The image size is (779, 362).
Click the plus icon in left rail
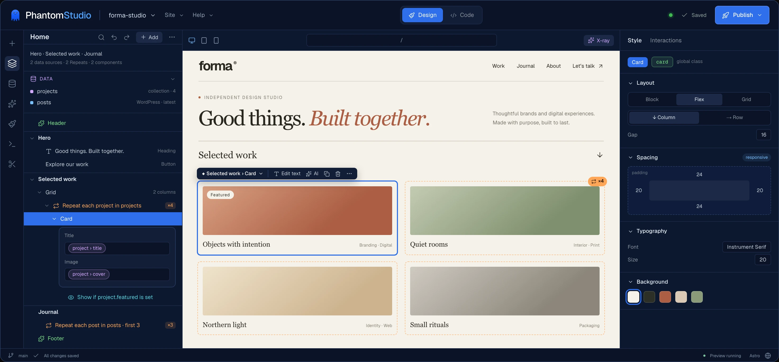[x=12, y=44]
